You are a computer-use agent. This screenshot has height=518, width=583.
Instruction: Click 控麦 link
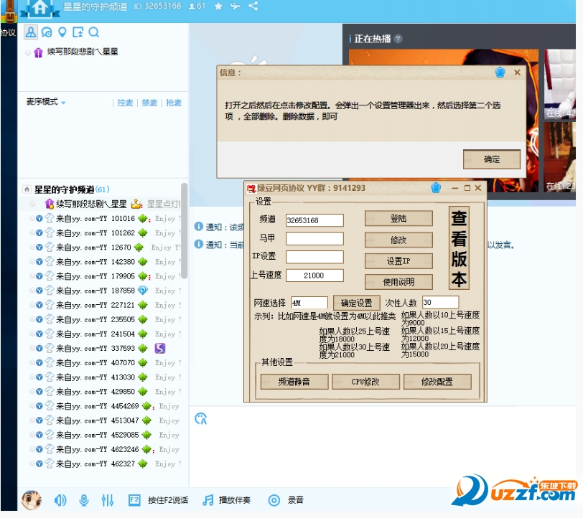pyautogui.click(x=125, y=103)
